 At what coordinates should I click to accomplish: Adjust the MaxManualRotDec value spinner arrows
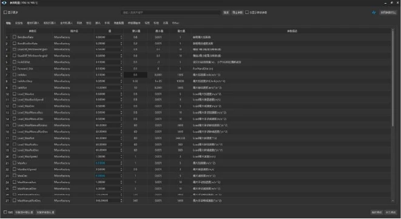[x=121, y=201]
